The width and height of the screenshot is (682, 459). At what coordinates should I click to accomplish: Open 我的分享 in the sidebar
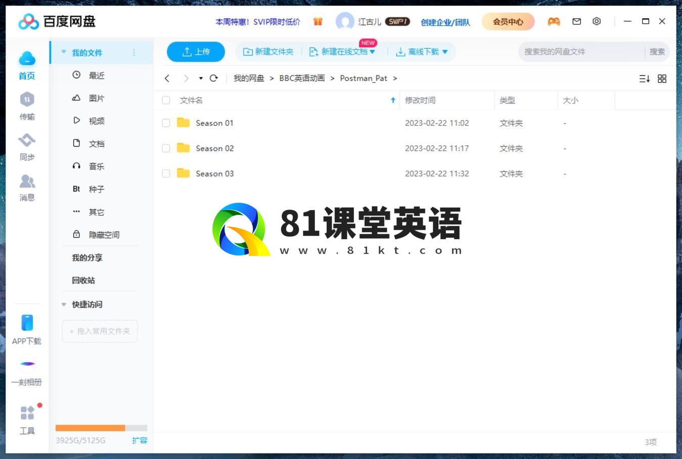87,258
